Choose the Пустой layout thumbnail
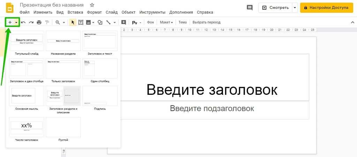357x157 pixels. click(x=63, y=127)
